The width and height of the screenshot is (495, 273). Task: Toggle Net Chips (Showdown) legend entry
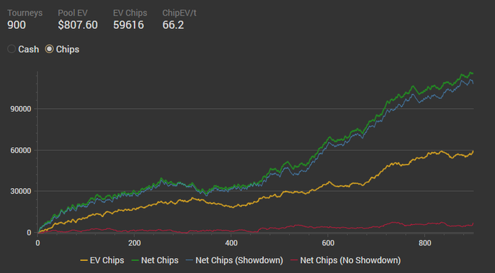point(235,260)
